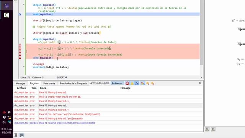Image resolution: width=245 pixels, height=138 pixels.
Task: Click the Greek letters \alpha \beta line
Action: pos(72,27)
